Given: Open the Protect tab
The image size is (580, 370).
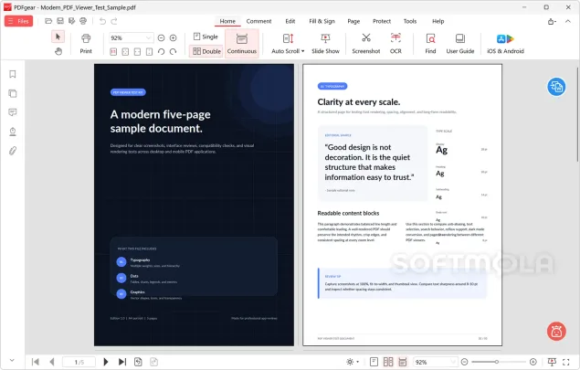Looking at the screenshot, I should coord(382,21).
